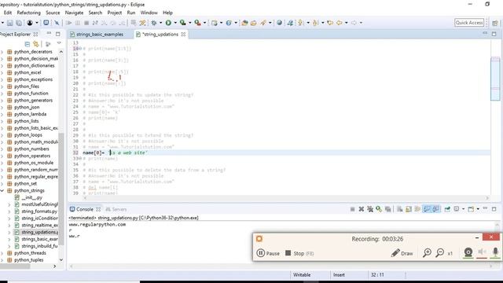The height and width of the screenshot is (283, 503).
Task: Click Remove All Terminated Launches double-X icon
Action: click(370, 209)
